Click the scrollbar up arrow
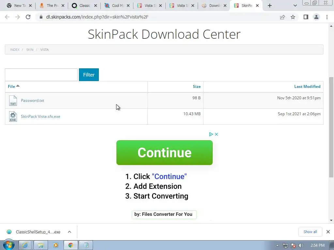This screenshot has height=250, width=334. tap(331, 26)
